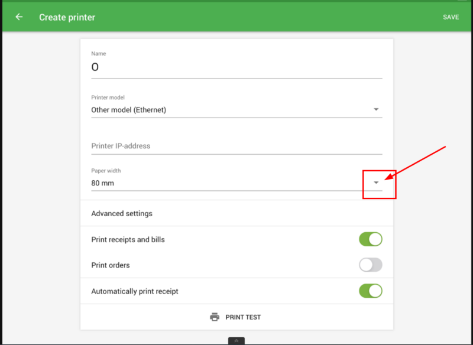This screenshot has height=345, width=473.
Task: Click the 'Create printer' header title
Action: (x=67, y=17)
